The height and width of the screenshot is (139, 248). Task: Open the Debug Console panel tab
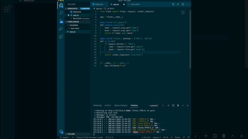pyautogui.click(x=121, y=105)
